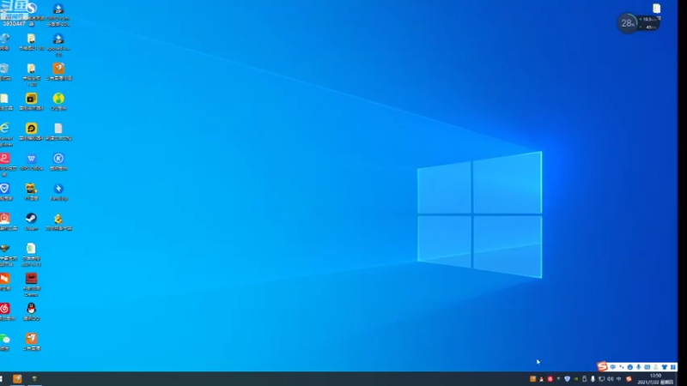Click the NVIDIA green tray icon
The height and width of the screenshot is (386, 687).
point(575,379)
